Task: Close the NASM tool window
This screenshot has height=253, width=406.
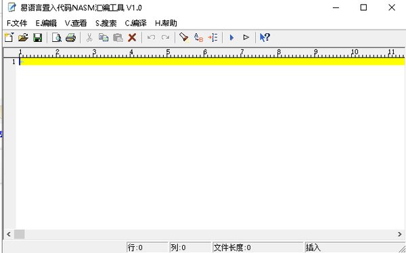Action: (392, 7)
